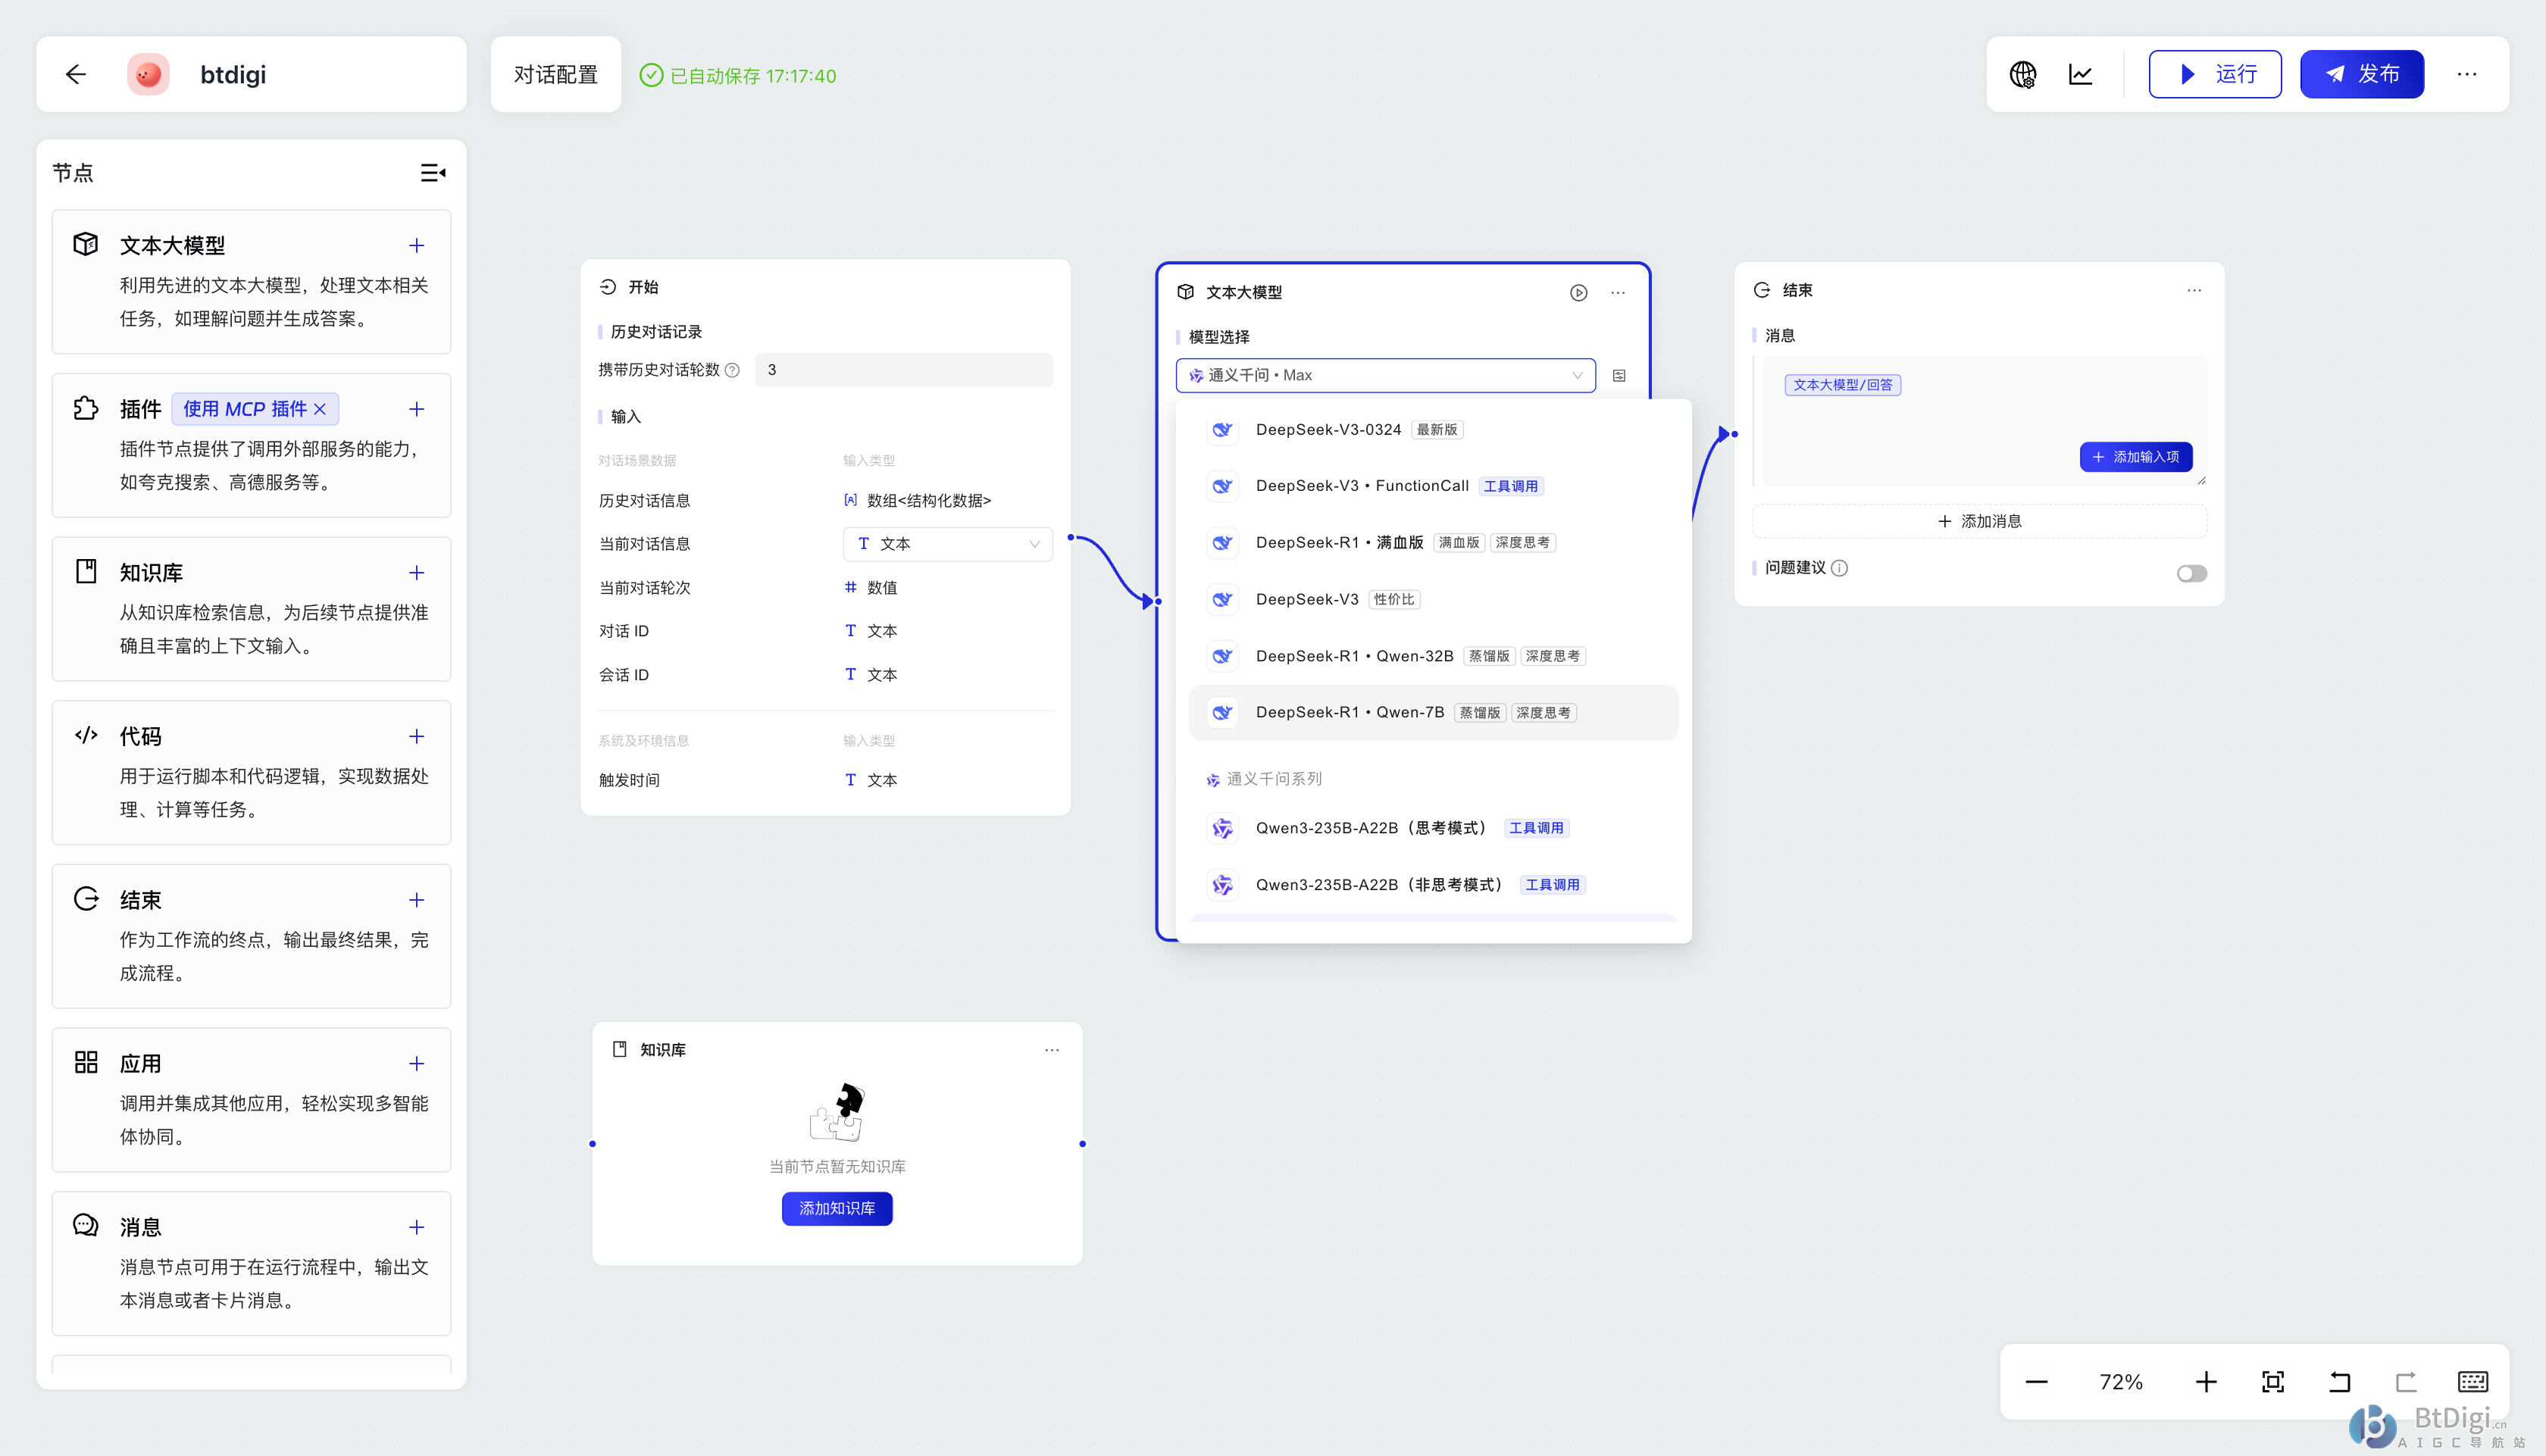Click 会话 ID row label
Viewport: 2546px width, 1456px height.
coord(623,675)
